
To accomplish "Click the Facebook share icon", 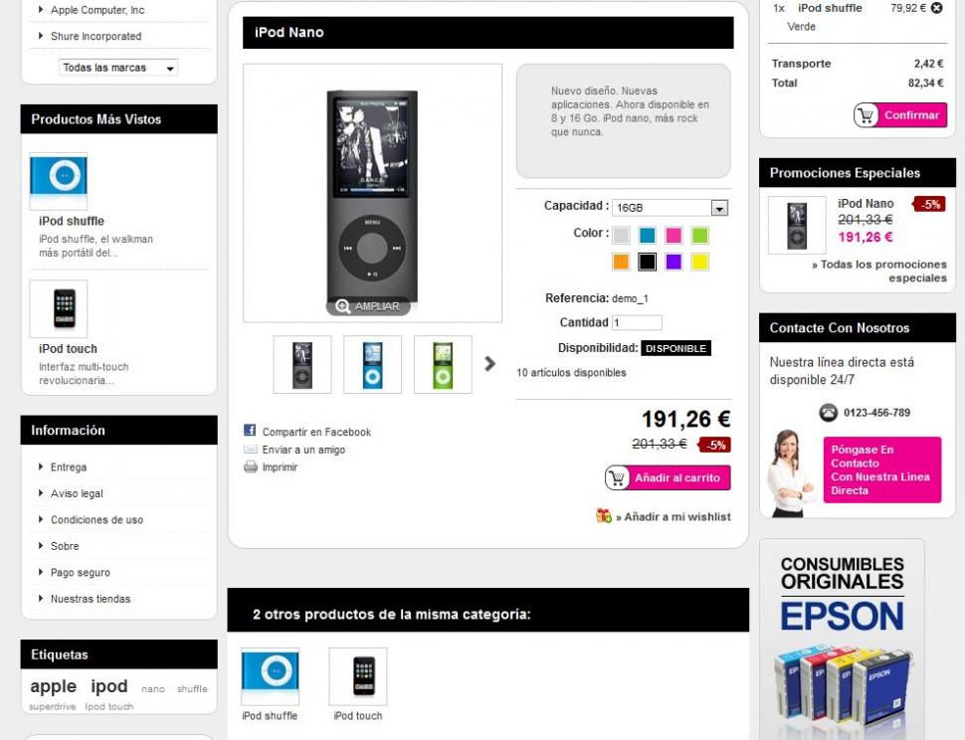I will (250, 431).
